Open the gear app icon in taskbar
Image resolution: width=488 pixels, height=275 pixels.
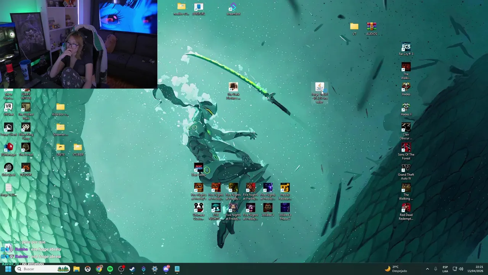tap(154, 269)
